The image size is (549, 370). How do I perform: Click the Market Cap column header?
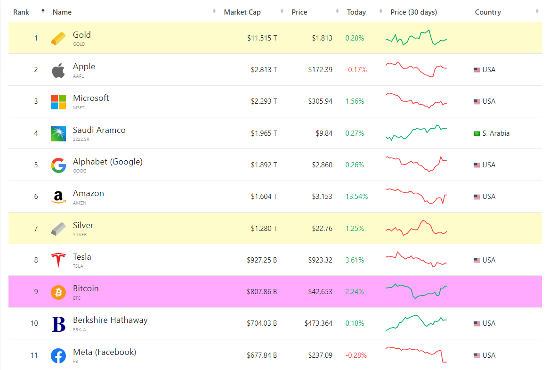(242, 12)
